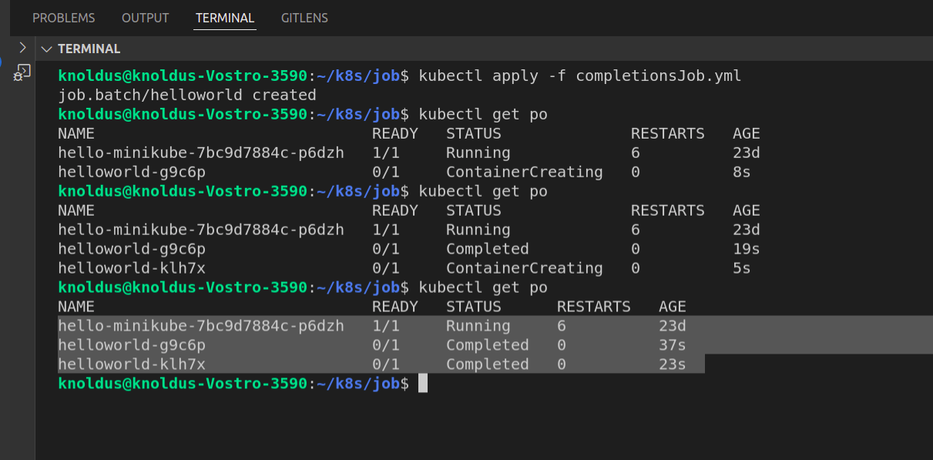Click 'Completed' status in helloworld-klh7x highlighted row
The height and width of the screenshot is (460, 933).
click(x=487, y=364)
